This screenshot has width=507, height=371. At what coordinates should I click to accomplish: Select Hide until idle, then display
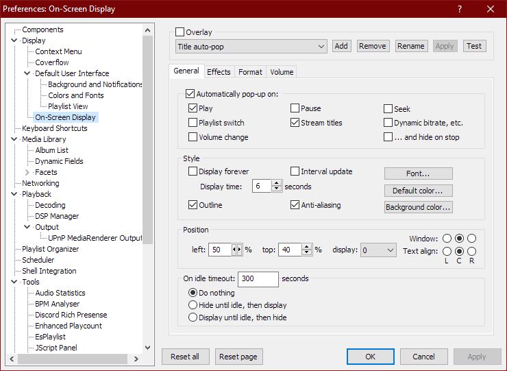click(193, 305)
